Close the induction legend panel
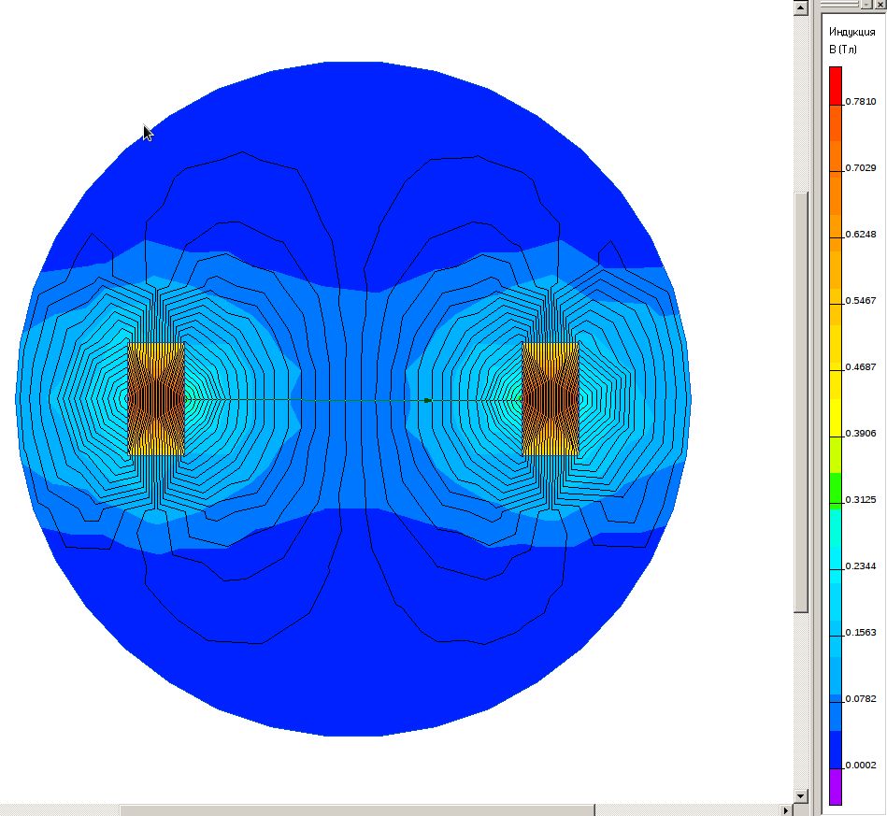This screenshot has width=887, height=816. pos(880,5)
